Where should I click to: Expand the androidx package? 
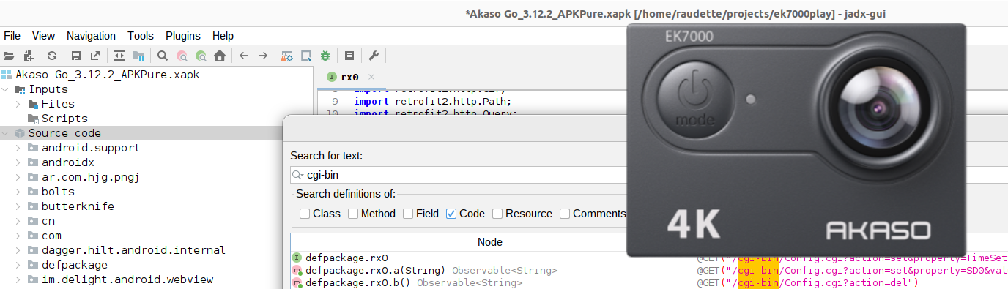coord(19,162)
